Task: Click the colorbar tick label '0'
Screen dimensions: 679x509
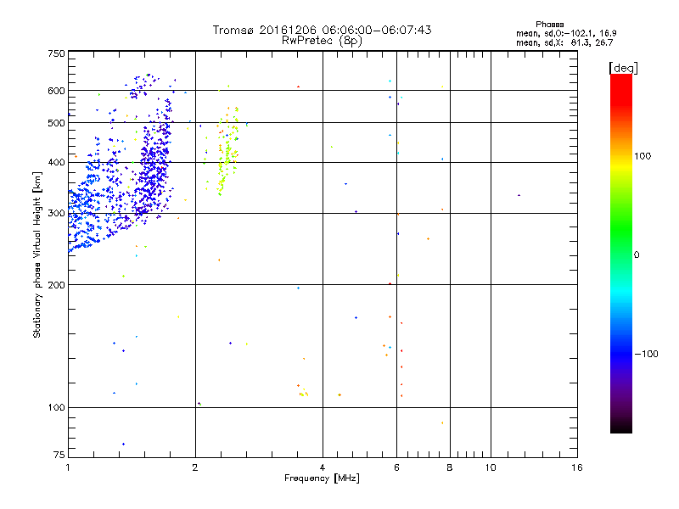Action: tap(637, 255)
